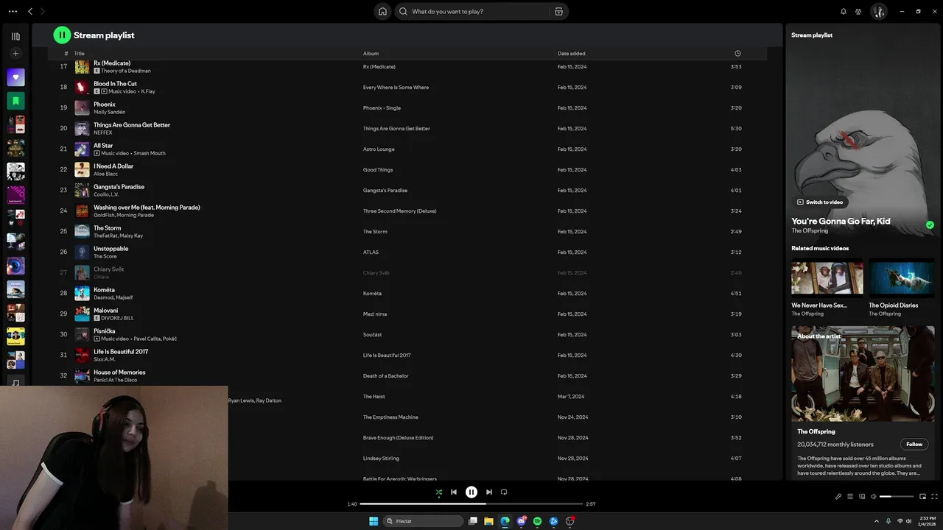943x530 pixels.
Task: Open Liked Songs in the sidebar
Action: click(15, 77)
